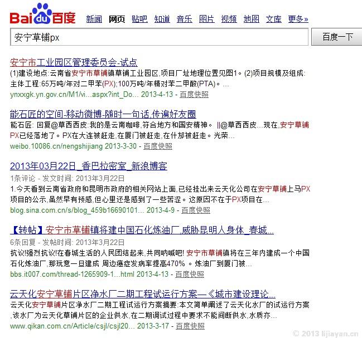Open 百度快照 for the bbs.it007.com result
The width and height of the screenshot is (362, 338).
pos(190,274)
